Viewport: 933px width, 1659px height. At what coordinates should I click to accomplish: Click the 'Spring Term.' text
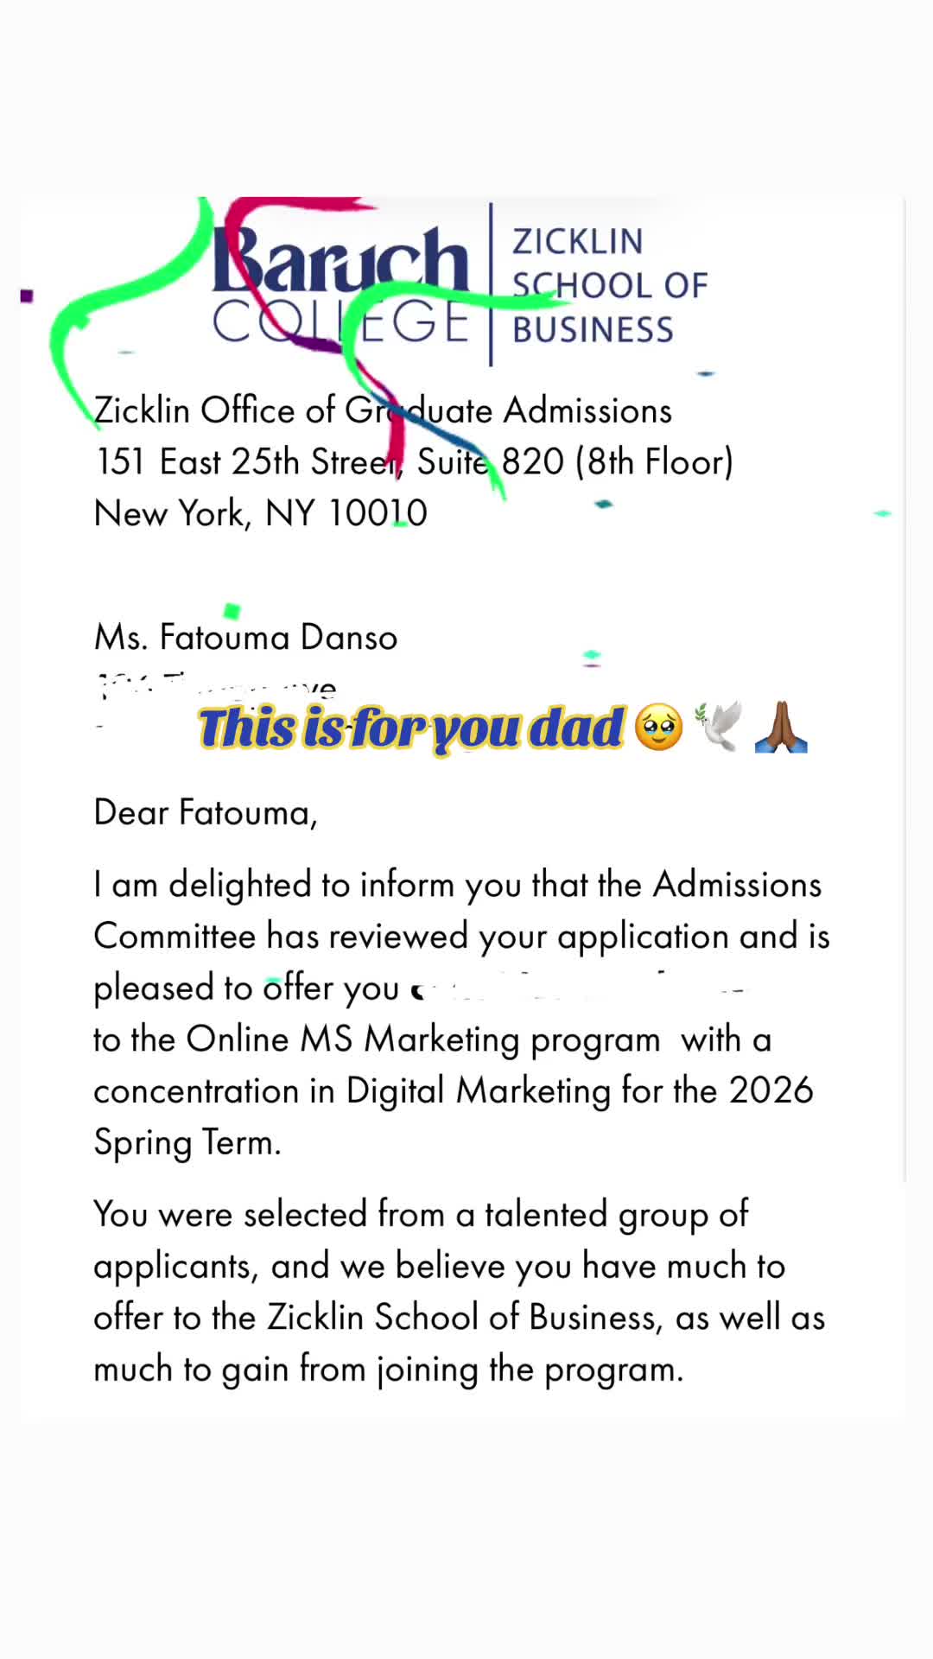tap(187, 1143)
